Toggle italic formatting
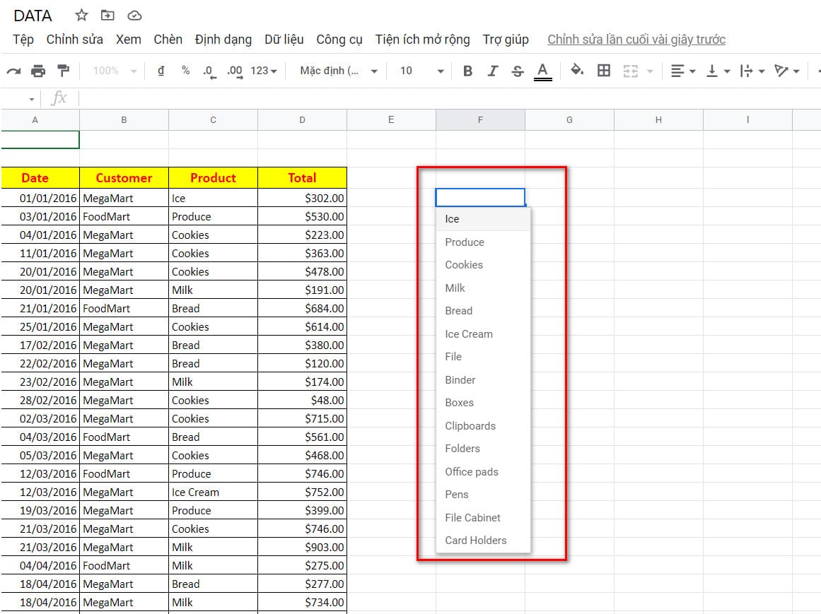 (493, 71)
